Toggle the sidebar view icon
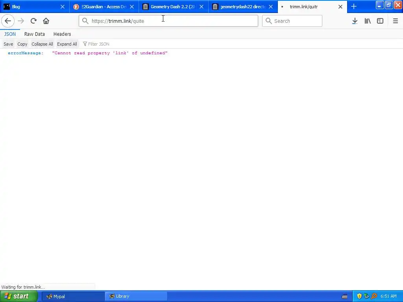The height and width of the screenshot is (302, 403). 380,21
